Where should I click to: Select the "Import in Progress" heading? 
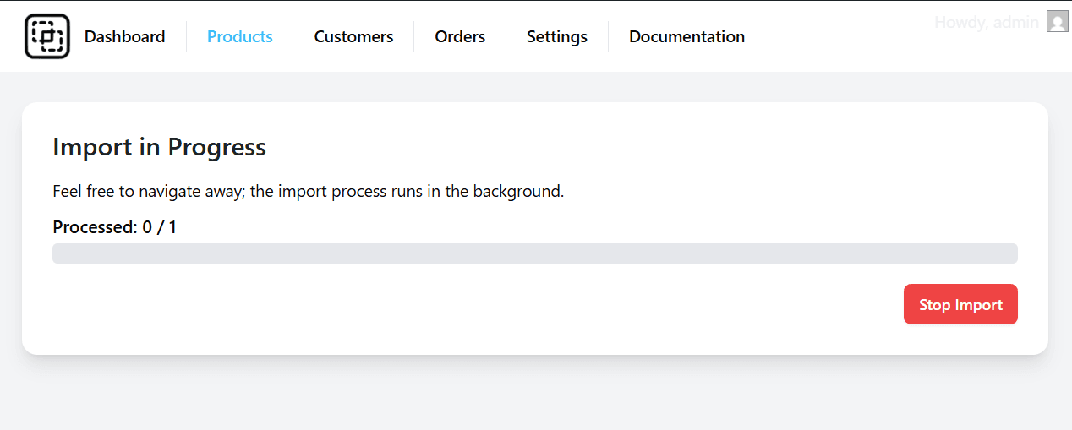click(159, 147)
